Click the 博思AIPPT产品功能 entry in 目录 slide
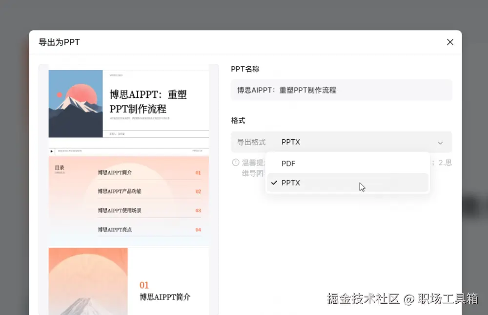Screen dimensions: 488x315 coord(119,191)
